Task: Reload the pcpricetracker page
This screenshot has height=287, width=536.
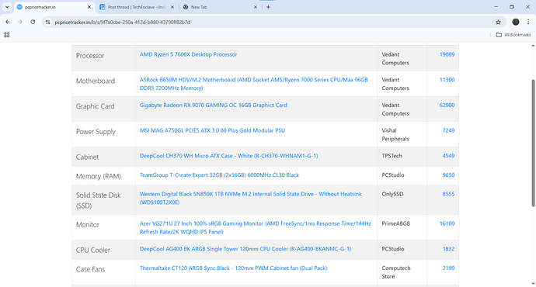Action: [33, 22]
